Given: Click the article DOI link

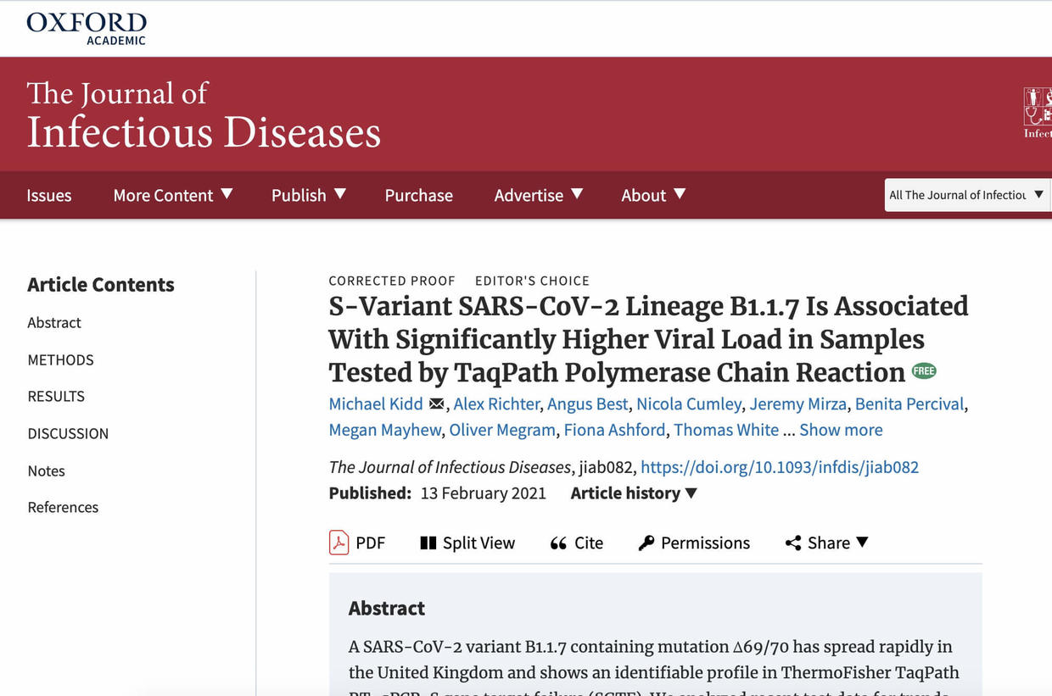Looking at the screenshot, I should point(779,467).
